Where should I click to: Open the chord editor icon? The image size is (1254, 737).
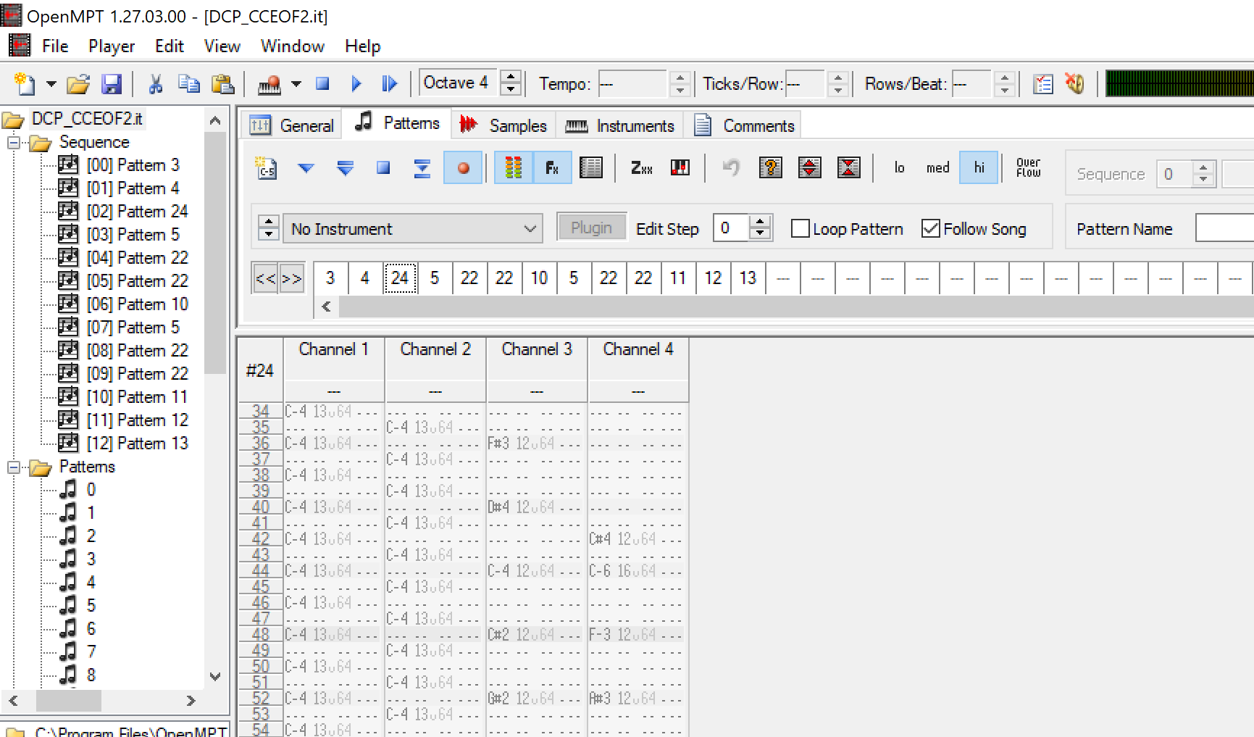pyautogui.click(x=680, y=168)
